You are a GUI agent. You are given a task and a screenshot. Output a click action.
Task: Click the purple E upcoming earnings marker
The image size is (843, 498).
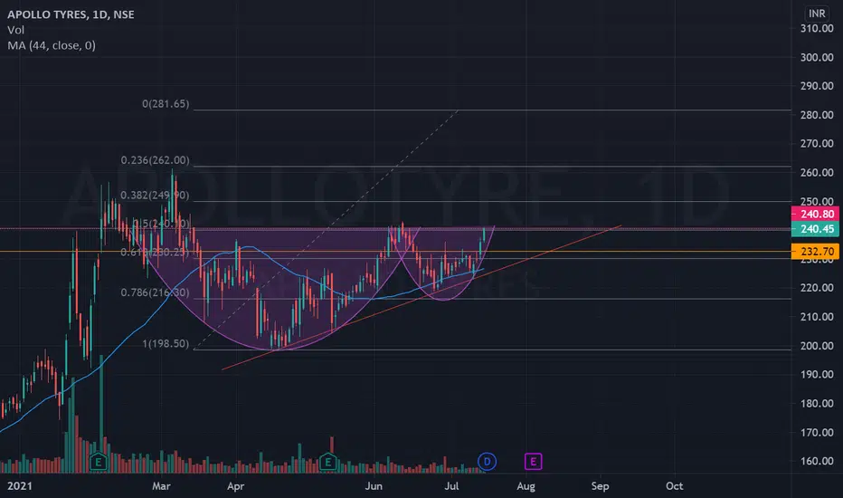pos(534,462)
